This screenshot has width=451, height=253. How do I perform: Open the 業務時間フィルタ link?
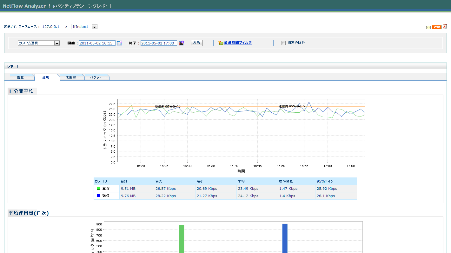238,43
